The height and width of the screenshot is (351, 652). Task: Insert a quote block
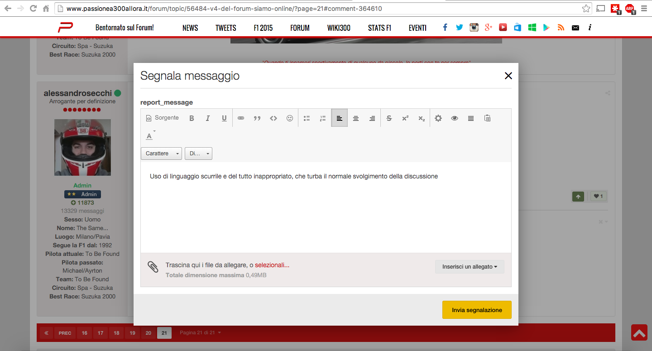tap(257, 118)
